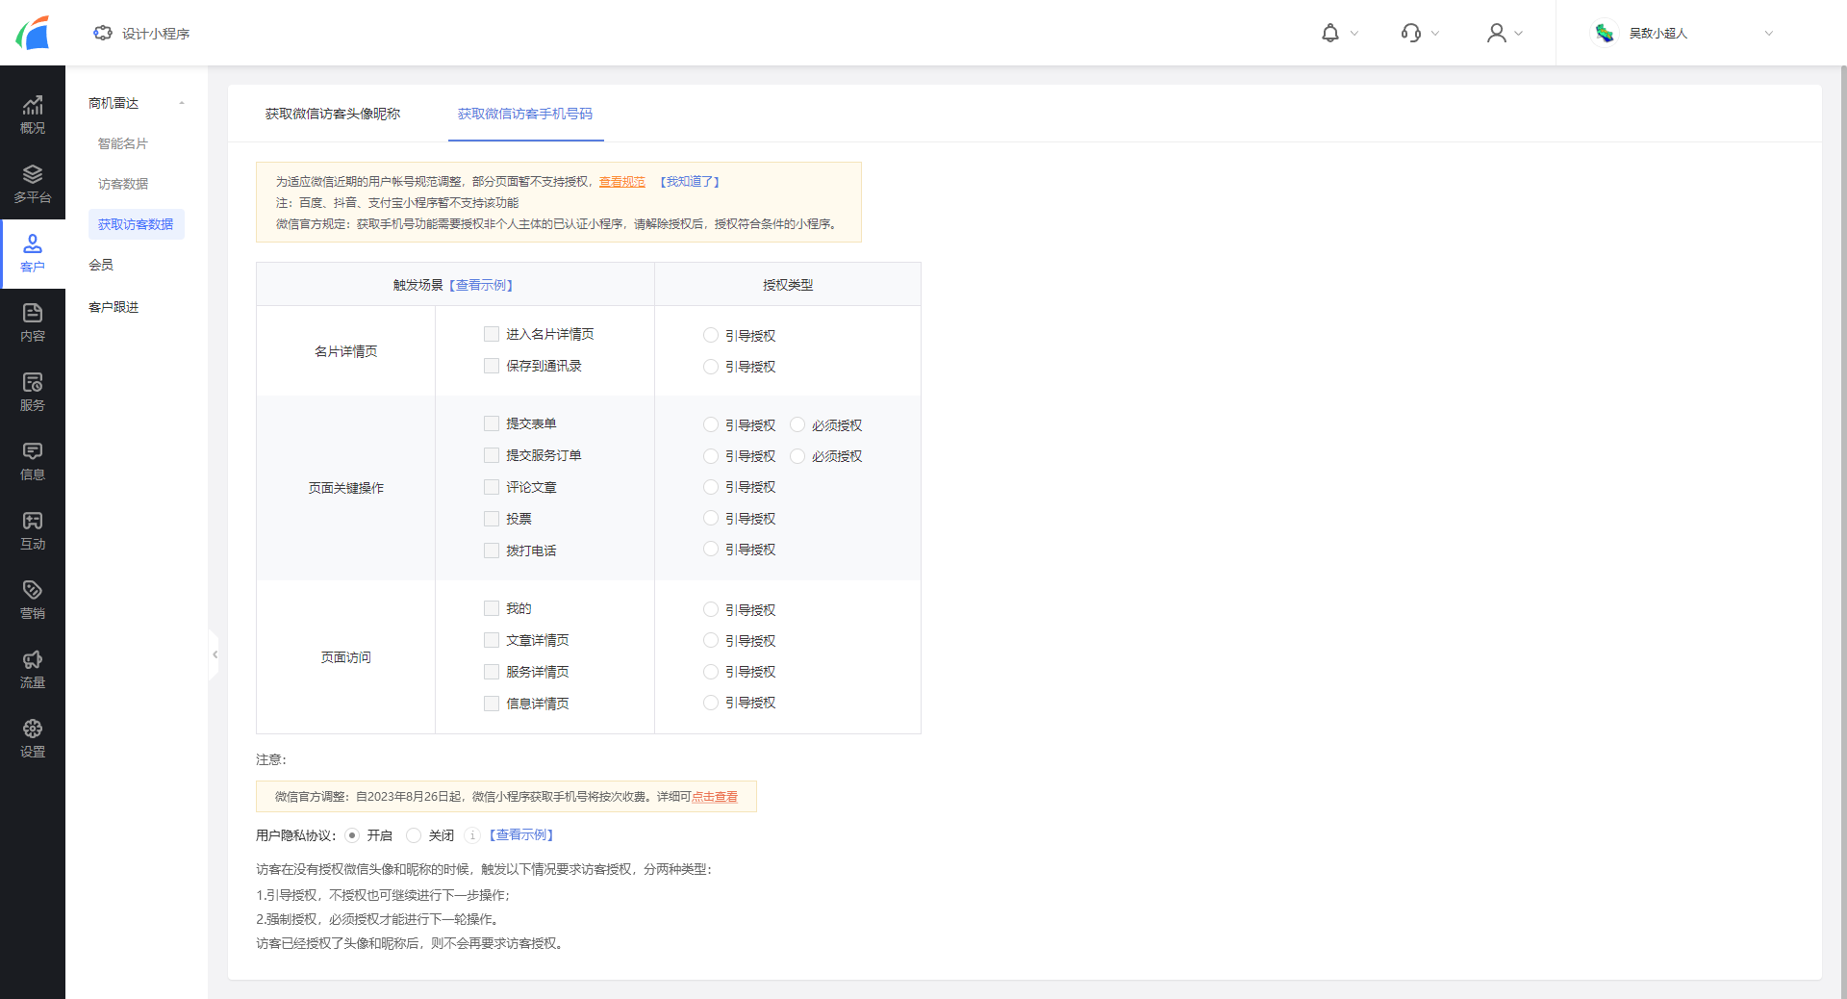Open 智能名片 menu item
Screen dimensions: 1847x999
[123, 143]
